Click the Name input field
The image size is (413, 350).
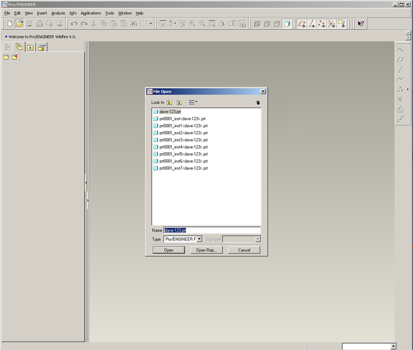click(x=212, y=230)
